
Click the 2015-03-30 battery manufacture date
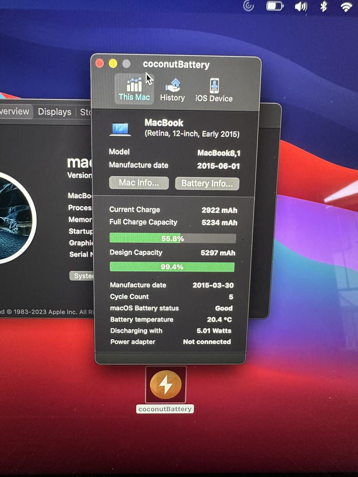point(213,285)
